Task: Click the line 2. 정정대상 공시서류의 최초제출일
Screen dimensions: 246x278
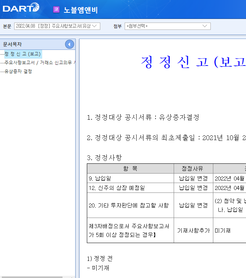Action: [x=166, y=138]
